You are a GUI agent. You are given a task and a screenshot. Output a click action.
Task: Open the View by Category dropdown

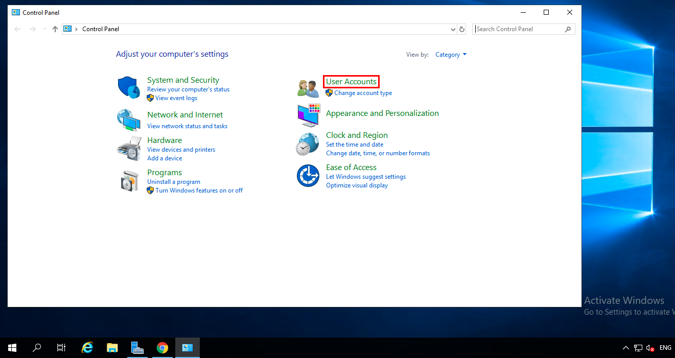click(x=451, y=55)
